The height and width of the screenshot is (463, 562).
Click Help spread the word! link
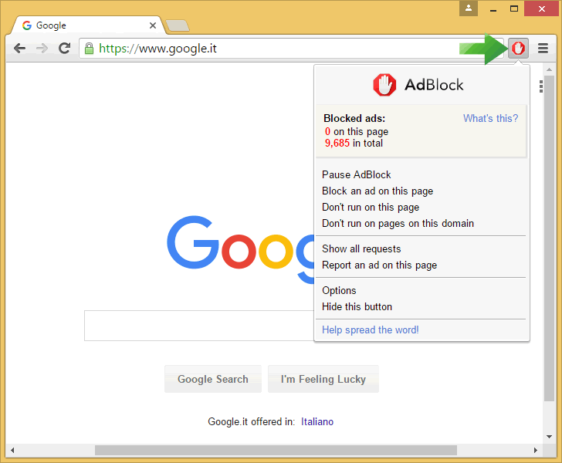pyautogui.click(x=371, y=330)
